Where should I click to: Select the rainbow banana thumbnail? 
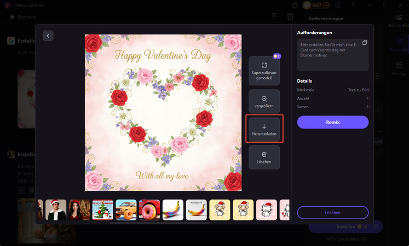click(x=173, y=209)
